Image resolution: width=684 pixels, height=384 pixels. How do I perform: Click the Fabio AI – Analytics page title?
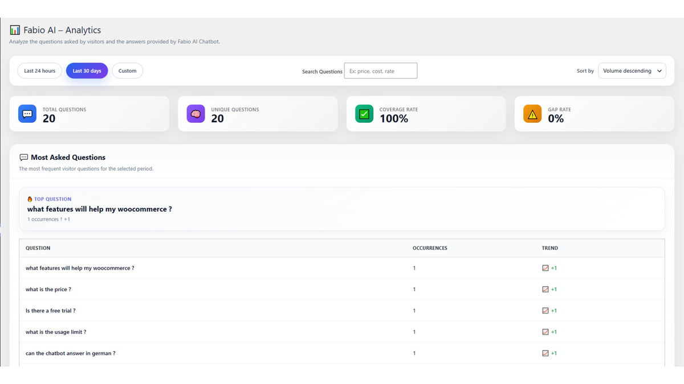[x=62, y=30]
